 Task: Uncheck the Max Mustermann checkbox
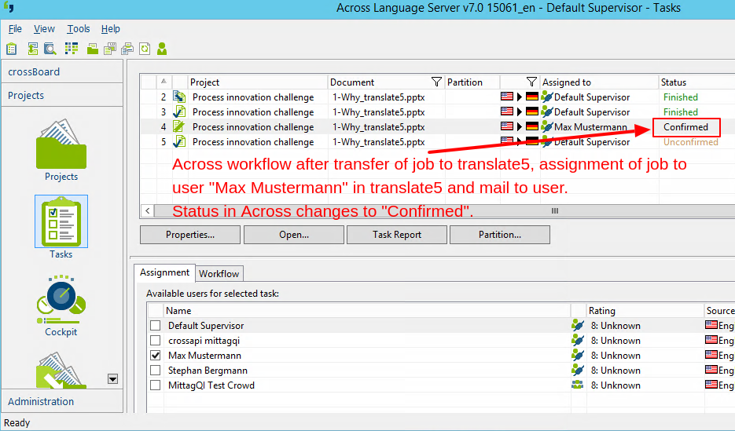tap(155, 355)
